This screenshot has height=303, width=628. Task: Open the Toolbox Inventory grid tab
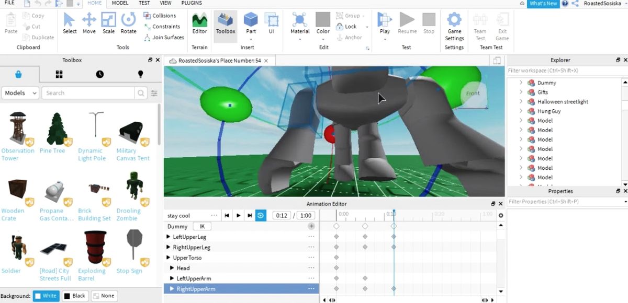(x=59, y=74)
